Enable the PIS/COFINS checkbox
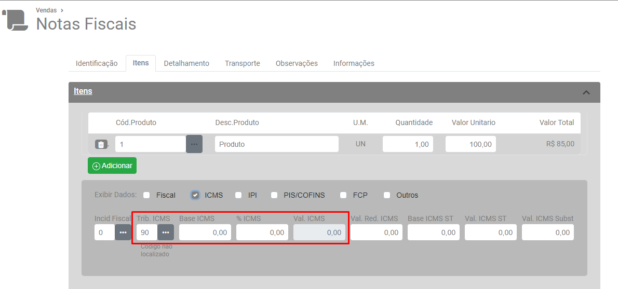This screenshot has width=618, height=289. 274,195
